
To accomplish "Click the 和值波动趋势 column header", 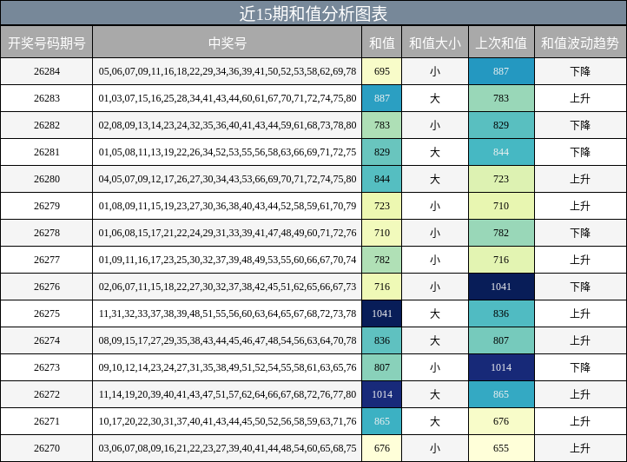I will (x=581, y=43).
